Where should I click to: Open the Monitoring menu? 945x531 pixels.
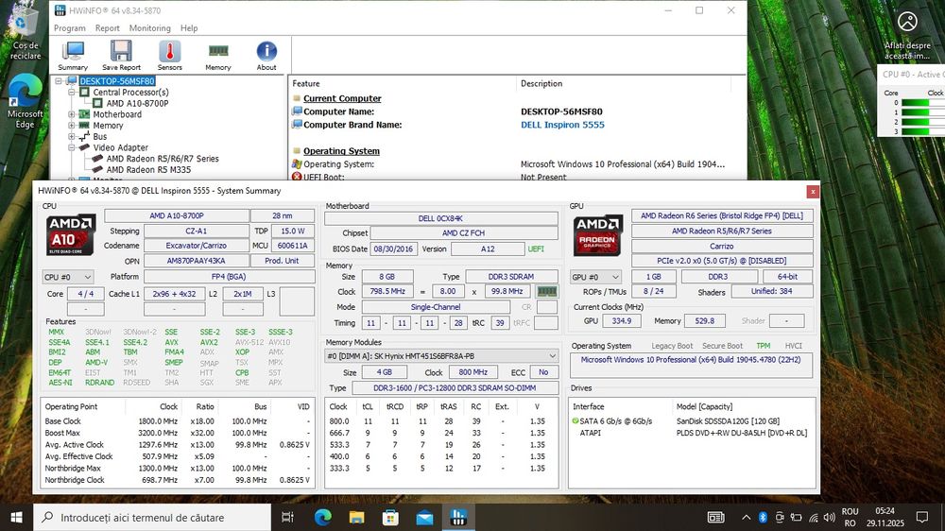click(x=150, y=28)
